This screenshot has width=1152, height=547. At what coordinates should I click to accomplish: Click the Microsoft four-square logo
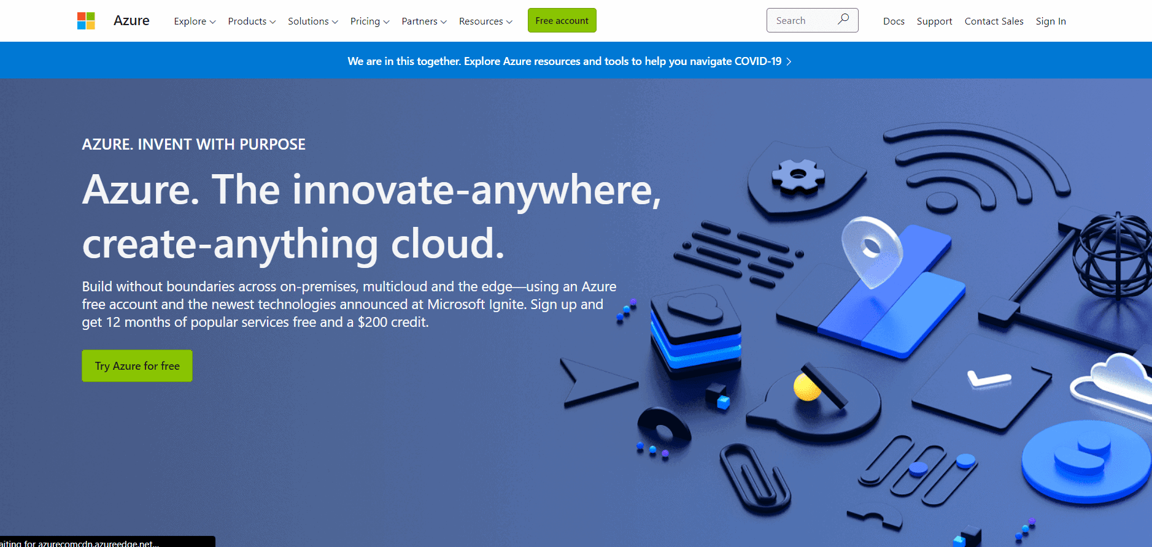(x=86, y=21)
